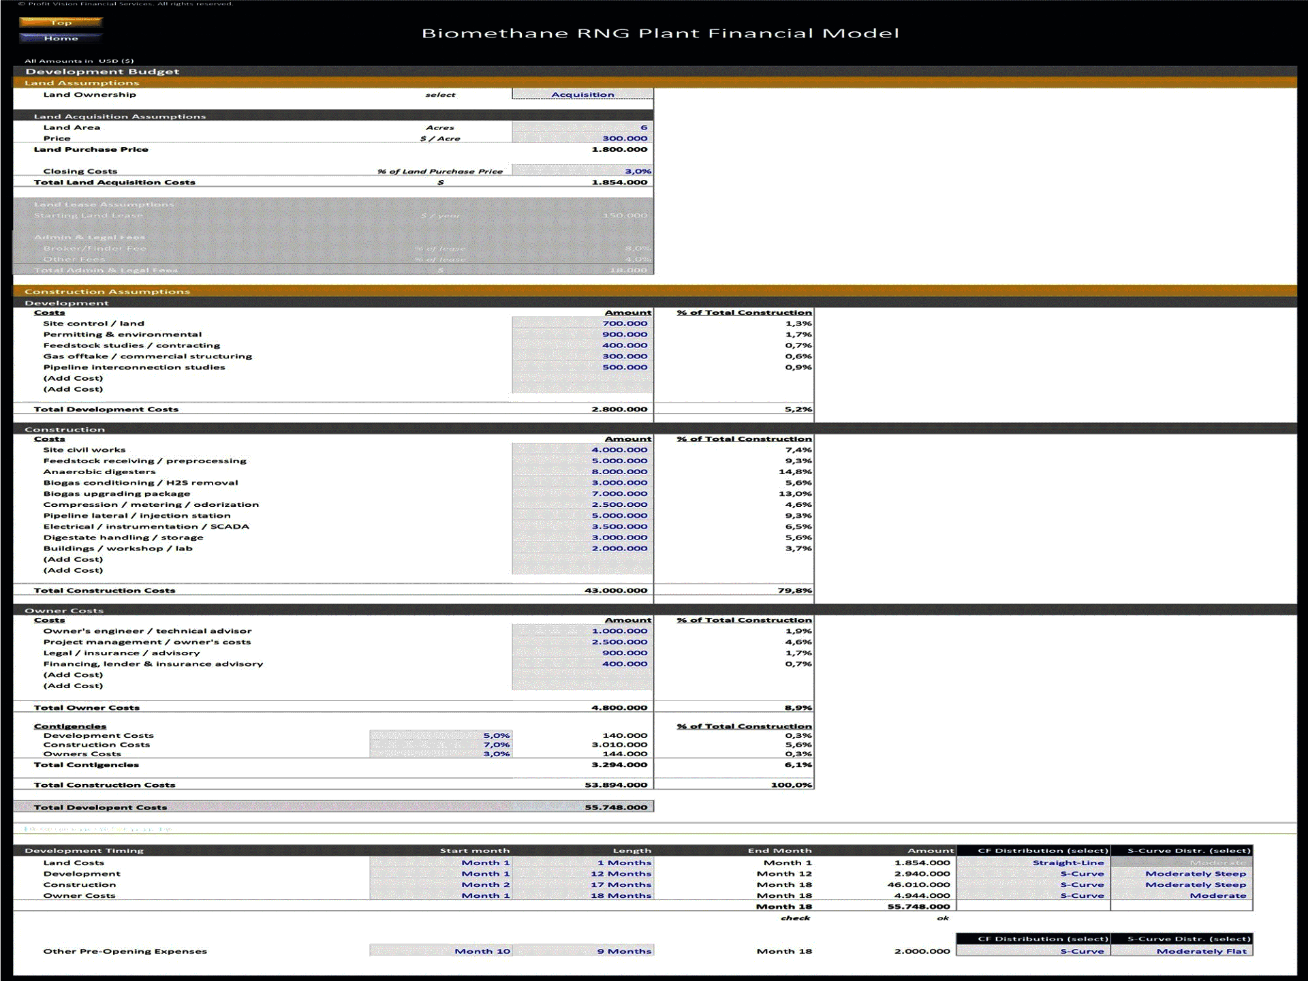Select the Owners Costs contingency percentage
The width and height of the screenshot is (1308, 981).
(441, 753)
